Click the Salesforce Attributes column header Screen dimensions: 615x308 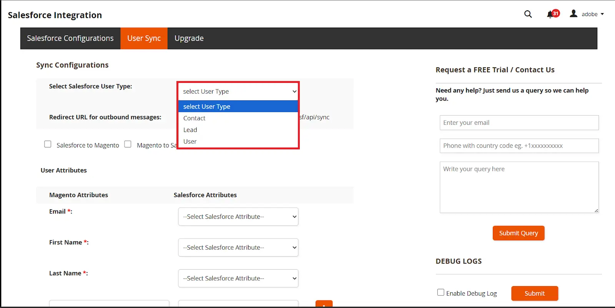click(205, 195)
